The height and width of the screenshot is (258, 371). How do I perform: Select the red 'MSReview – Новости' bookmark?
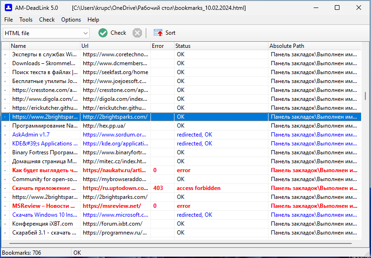pos(44,206)
